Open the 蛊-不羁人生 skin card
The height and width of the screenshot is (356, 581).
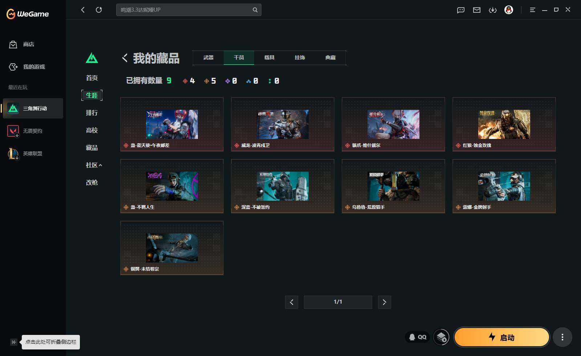pos(172,186)
